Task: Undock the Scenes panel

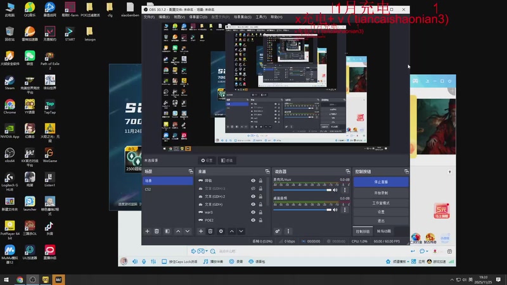Action: pyautogui.click(x=191, y=172)
